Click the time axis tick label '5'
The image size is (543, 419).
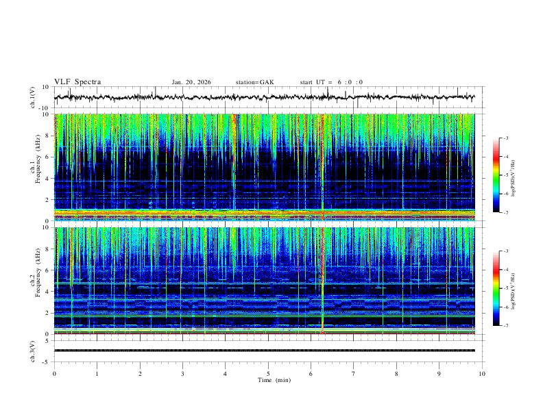(x=268, y=374)
